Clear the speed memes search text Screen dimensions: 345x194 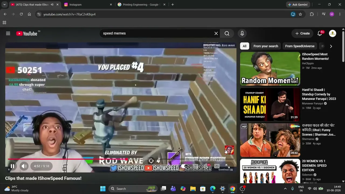(216, 33)
